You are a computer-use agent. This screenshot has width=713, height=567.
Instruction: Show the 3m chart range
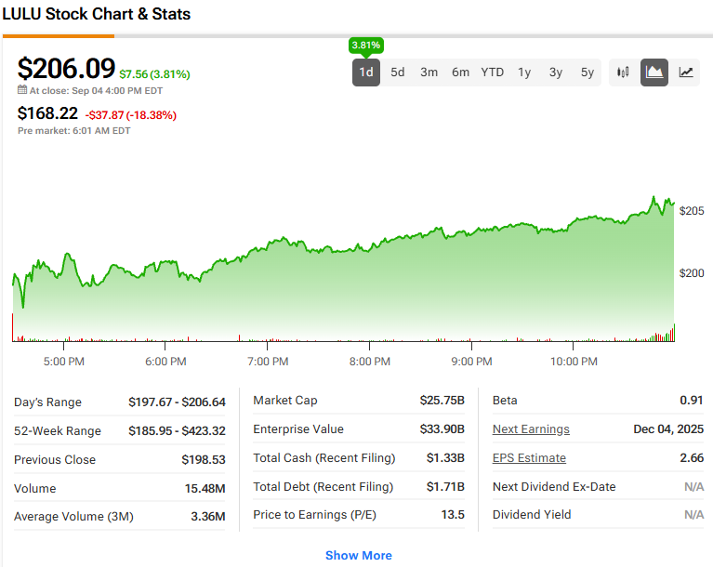(429, 73)
